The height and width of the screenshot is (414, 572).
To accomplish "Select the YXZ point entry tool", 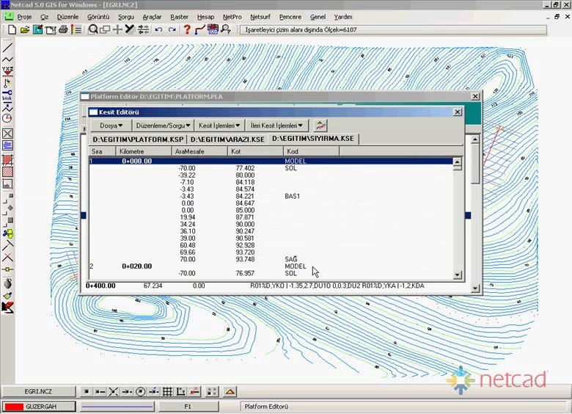I will point(7,70).
